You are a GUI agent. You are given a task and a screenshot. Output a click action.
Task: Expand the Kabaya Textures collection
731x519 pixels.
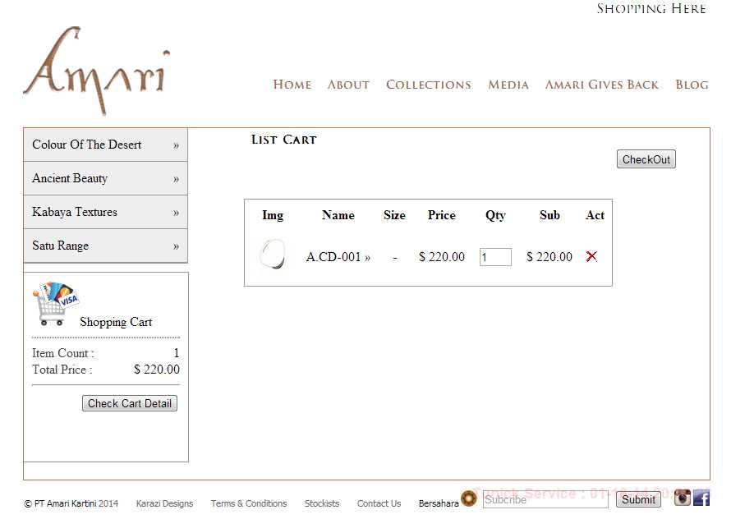tap(105, 212)
